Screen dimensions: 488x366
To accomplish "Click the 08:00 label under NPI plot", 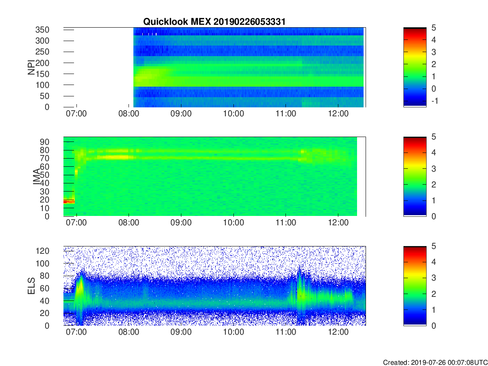I will click(129, 113).
